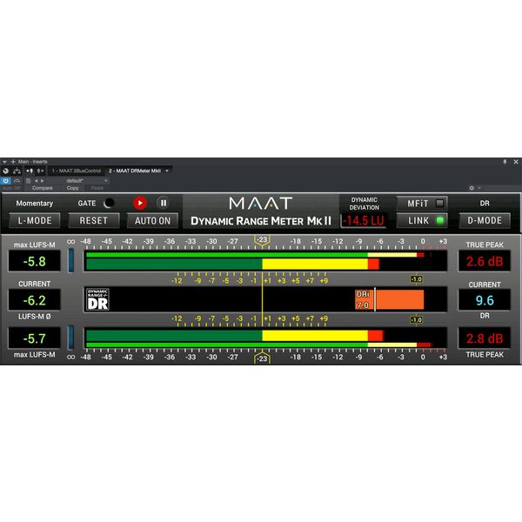The image size is (522, 522).
Task: Pause the meter with the pause button
Action: pyautogui.click(x=164, y=203)
